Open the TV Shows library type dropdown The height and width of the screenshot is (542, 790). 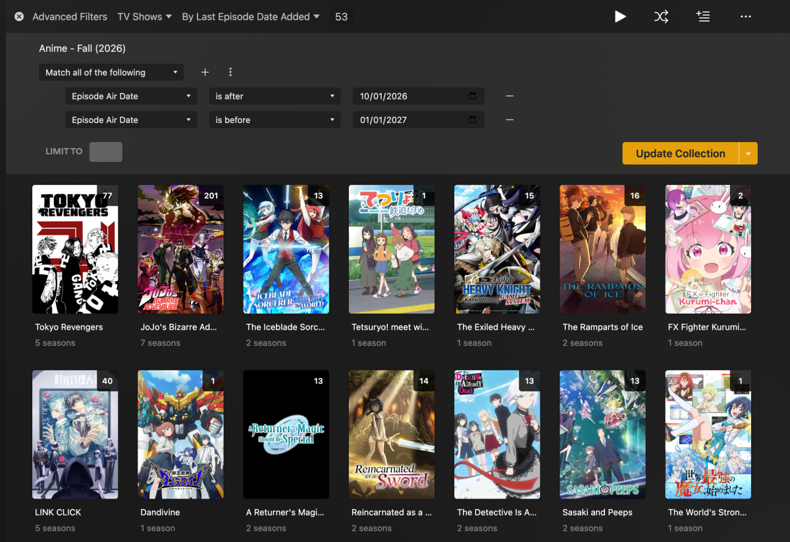click(x=144, y=16)
